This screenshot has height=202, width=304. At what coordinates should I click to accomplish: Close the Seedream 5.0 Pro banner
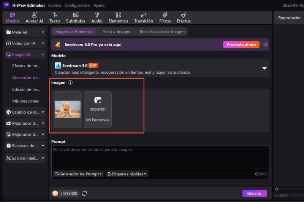click(266, 45)
